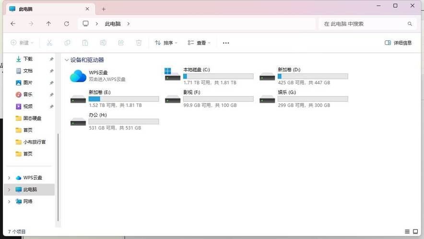Image resolution: width=424 pixels, height=239 pixels.
Task: Go up one folder level
Action: [x=48, y=24]
